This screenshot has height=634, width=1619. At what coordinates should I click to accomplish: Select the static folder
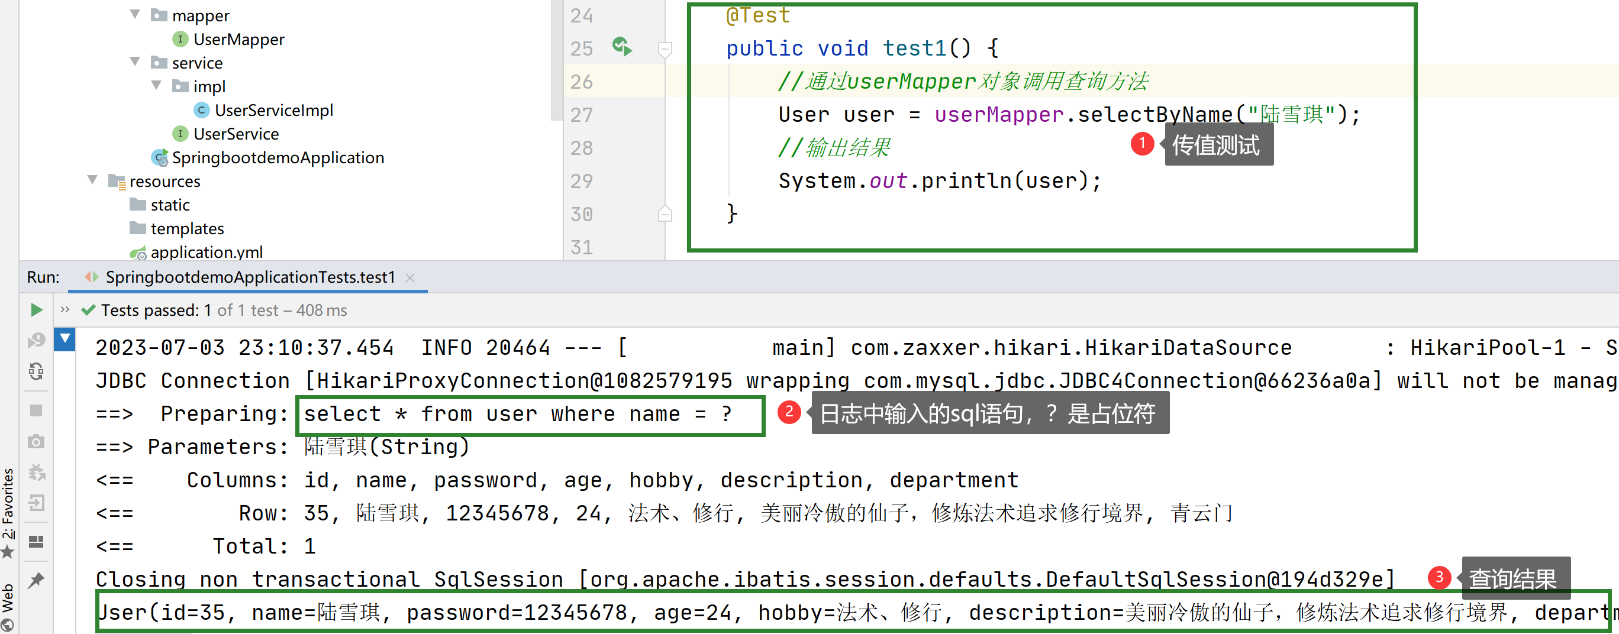170,205
